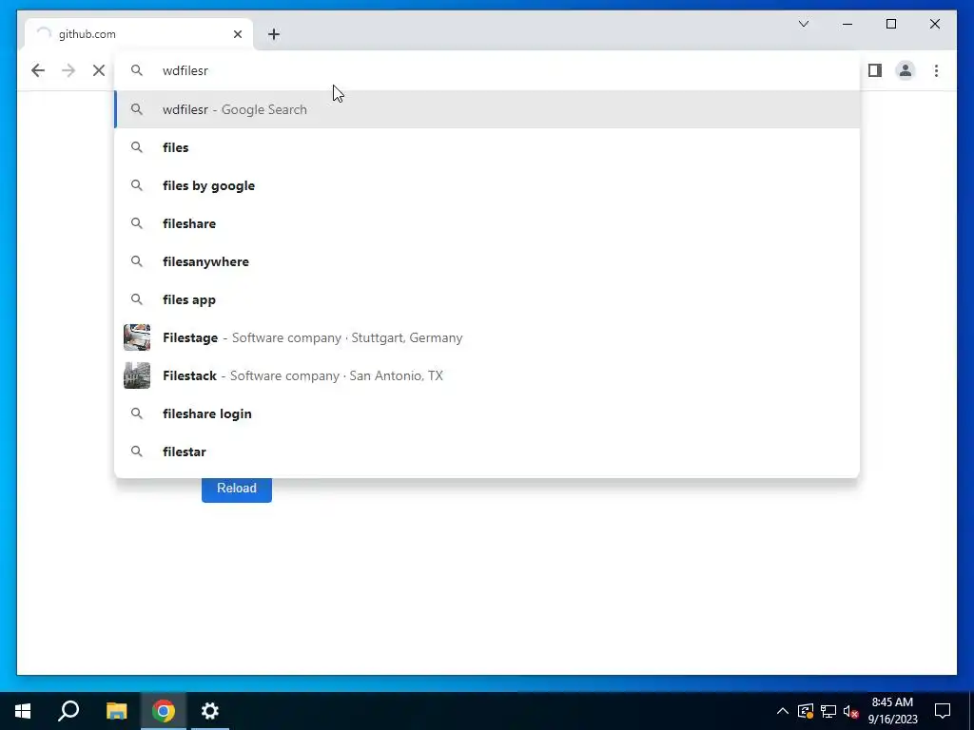This screenshot has height=730, width=974.
Task: Open the notification center icon
Action: coord(943,711)
